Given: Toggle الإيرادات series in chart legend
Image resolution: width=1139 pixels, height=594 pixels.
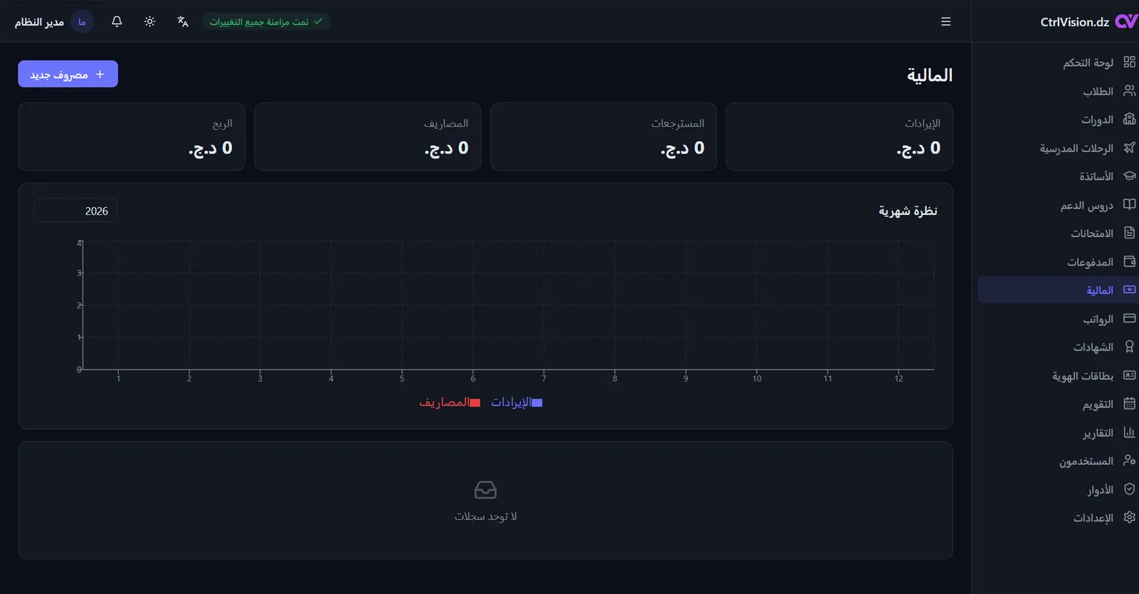Looking at the screenshot, I should click(x=517, y=402).
